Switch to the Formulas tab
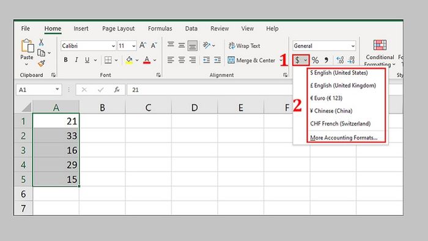Viewport: 428px width, 241px height. pyautogui.click(x=160, y=28)
